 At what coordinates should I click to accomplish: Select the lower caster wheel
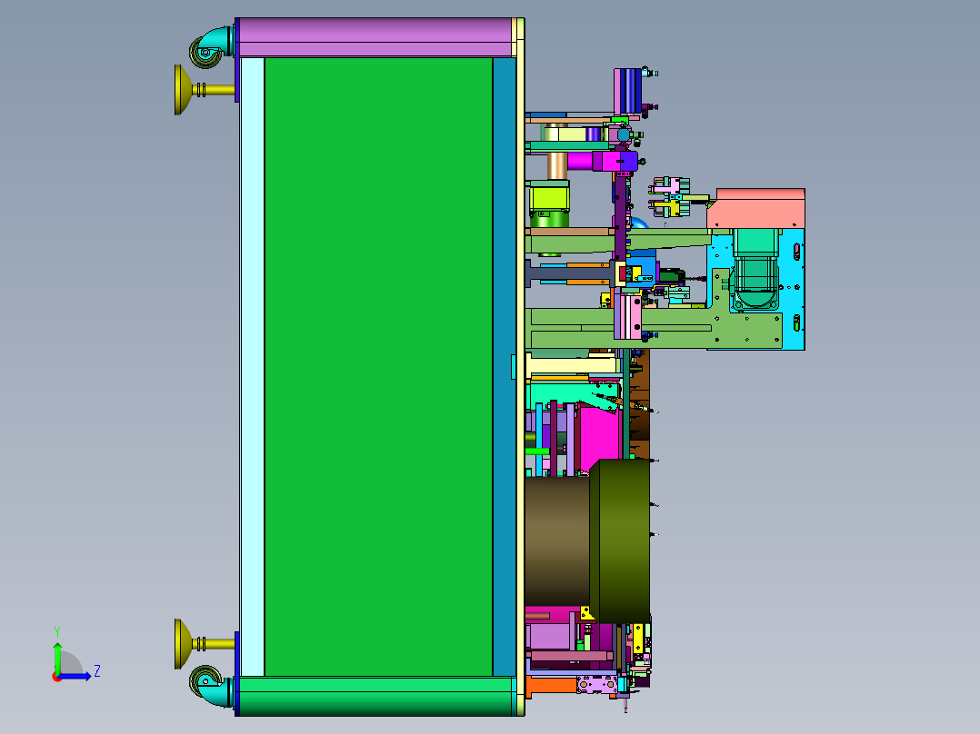(x=205, y=681)
